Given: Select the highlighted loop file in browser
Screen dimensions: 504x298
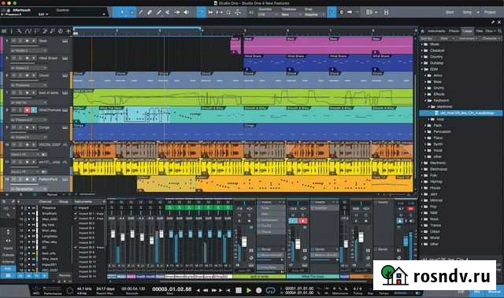Looking at the screenshot, I should tap(461, 113).
